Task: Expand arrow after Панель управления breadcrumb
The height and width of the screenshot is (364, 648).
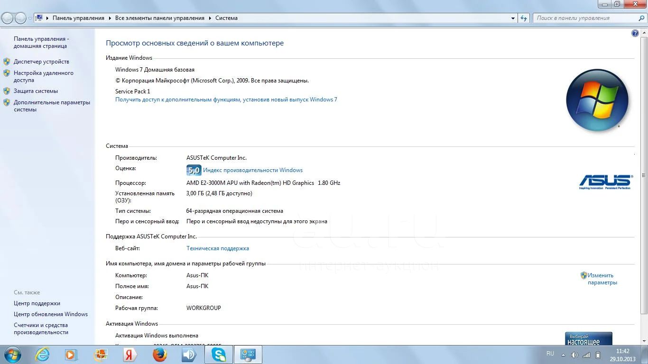Action: [110, 18]
